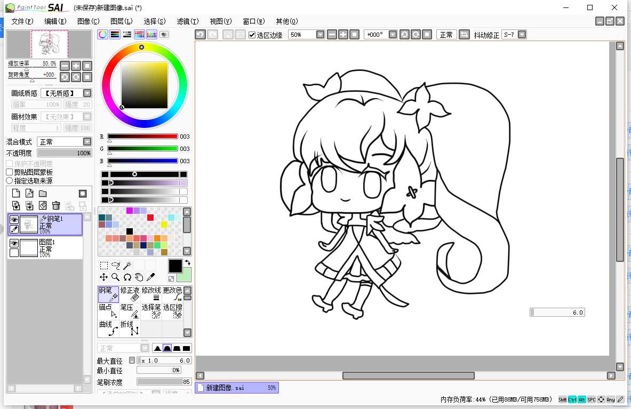Toggle the color mixer bars panel
Screen dimensions: 631x409
click(x=139, y=35)
